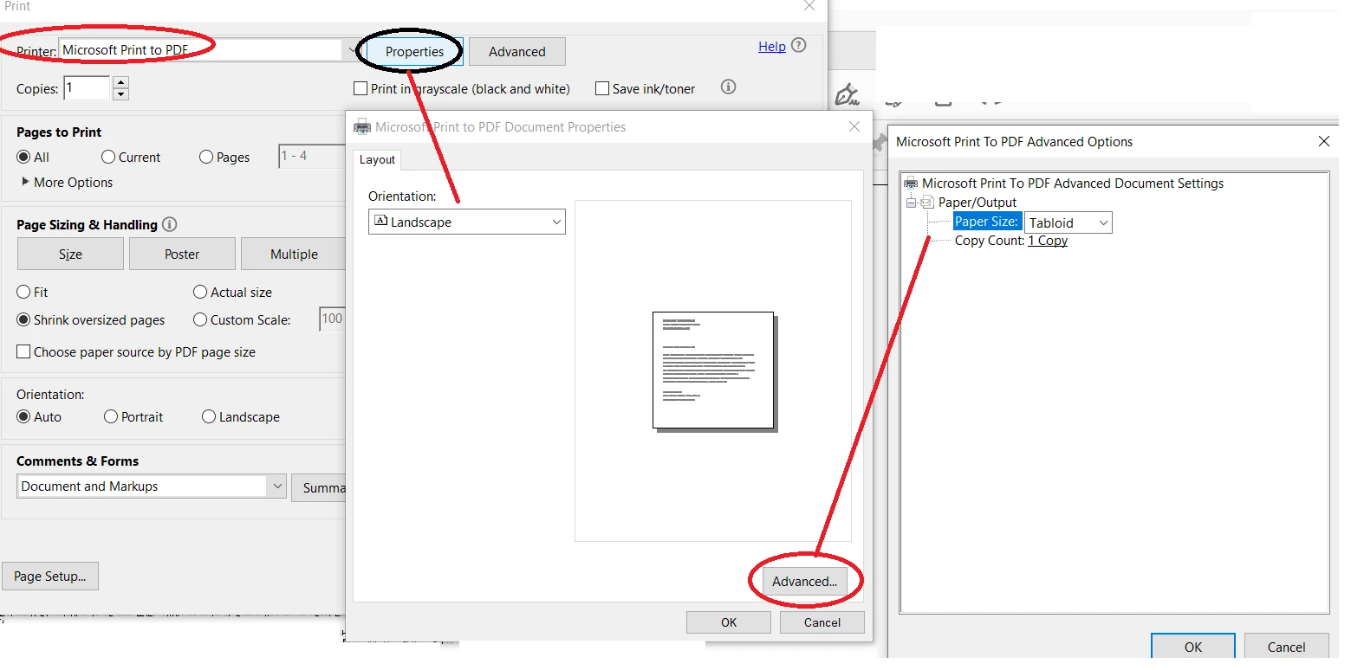
Task: Decrease copies with the down spinner arrow
Action: pos(120,93)
